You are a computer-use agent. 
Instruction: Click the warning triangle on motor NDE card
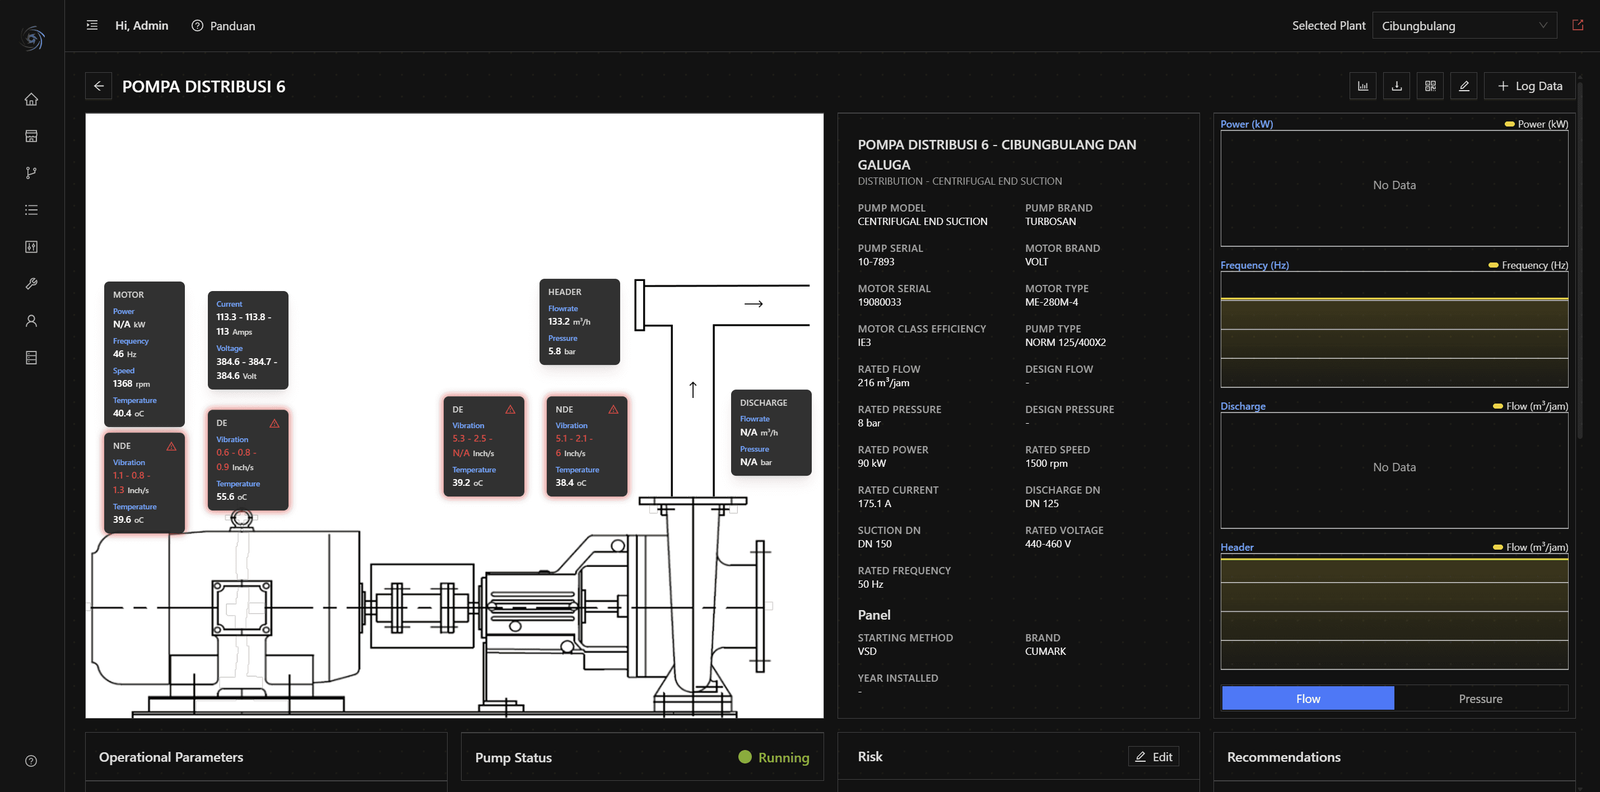171,446
